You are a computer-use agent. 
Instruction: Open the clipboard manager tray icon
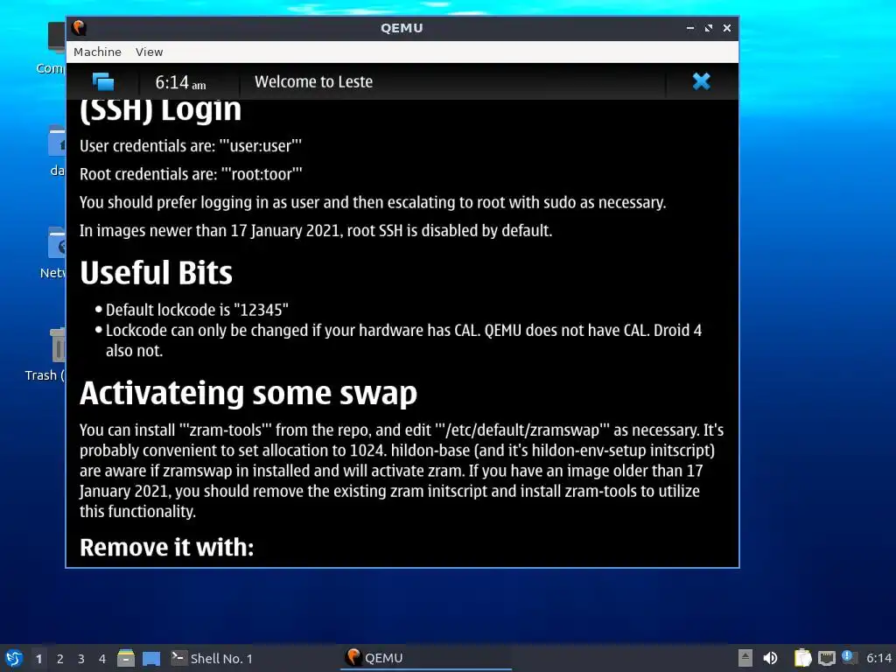(x=803, y=658)
